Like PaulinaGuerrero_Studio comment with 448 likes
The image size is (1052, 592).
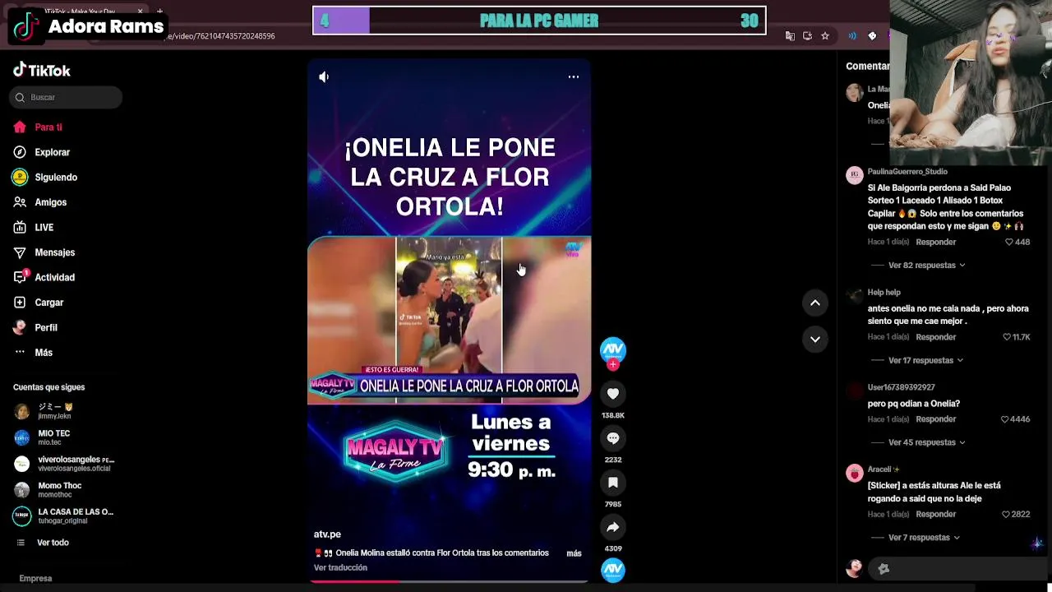(1010, 243)
